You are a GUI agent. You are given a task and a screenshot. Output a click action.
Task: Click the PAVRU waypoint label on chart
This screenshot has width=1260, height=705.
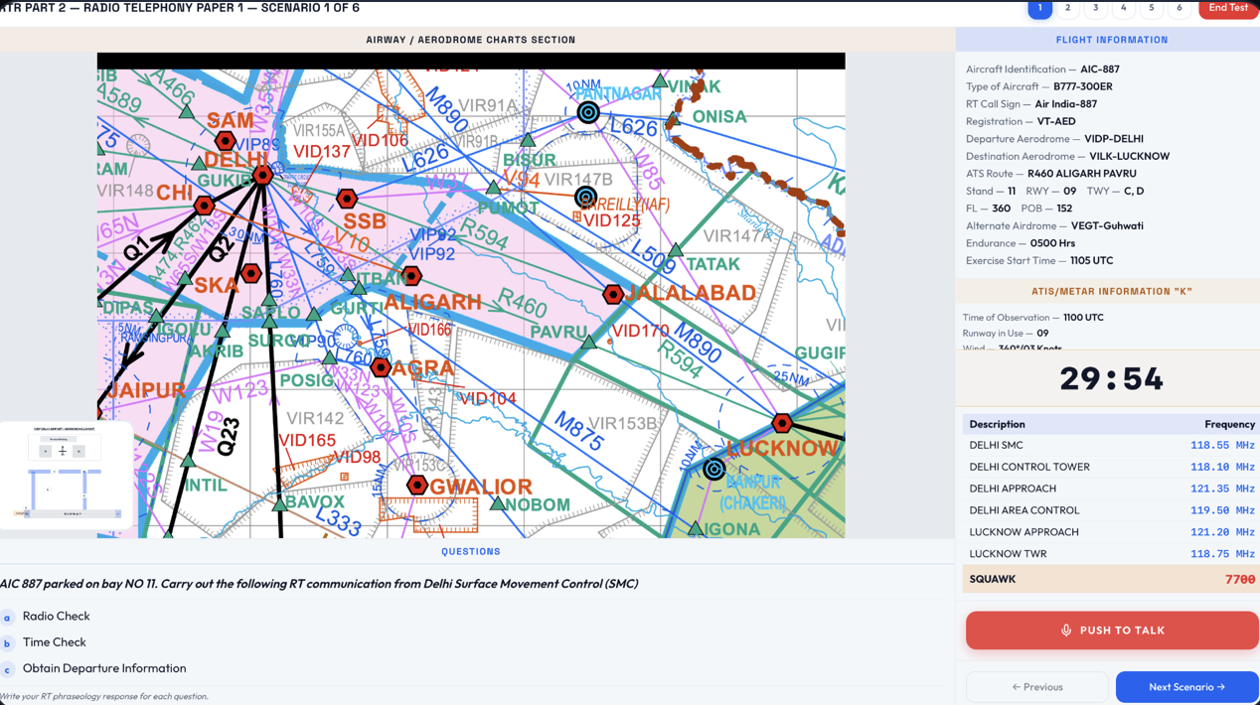point(558,332)
